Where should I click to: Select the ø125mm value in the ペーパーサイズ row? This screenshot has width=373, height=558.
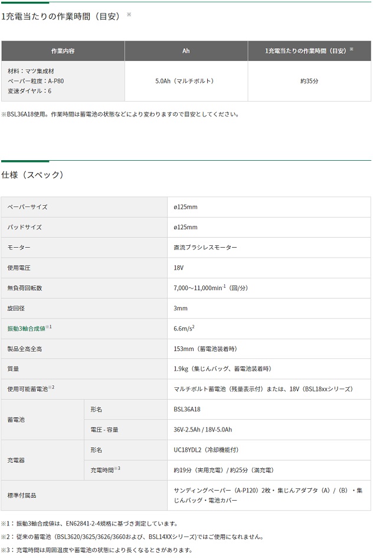tap(185, 207)
